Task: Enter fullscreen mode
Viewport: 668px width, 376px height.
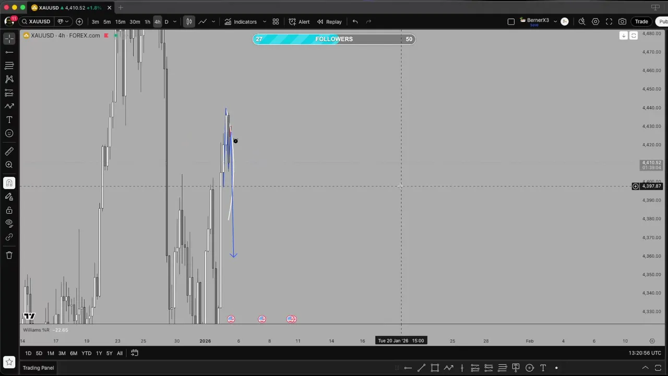Action: pos(609,21)
